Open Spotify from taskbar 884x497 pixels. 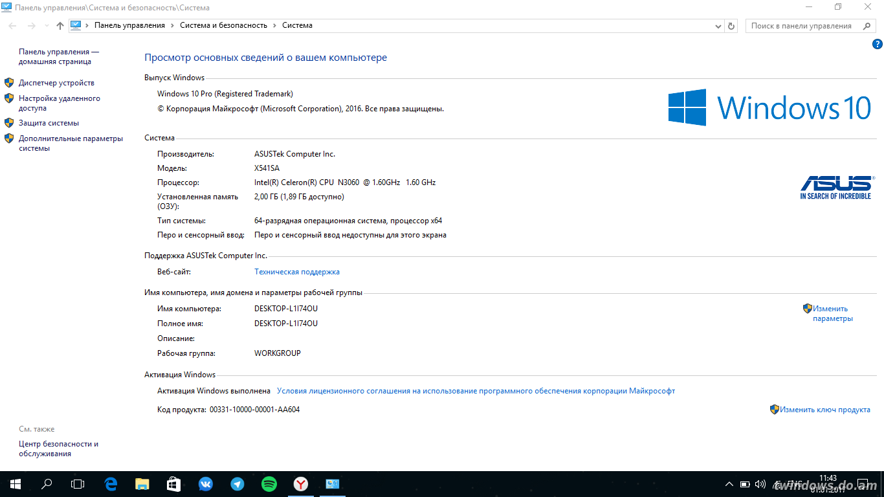(x=269, y=484)
